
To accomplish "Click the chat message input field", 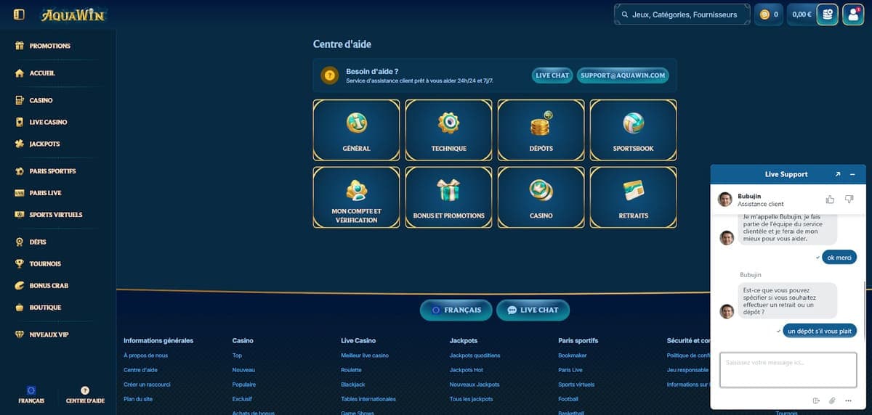I will click(788, 370).
